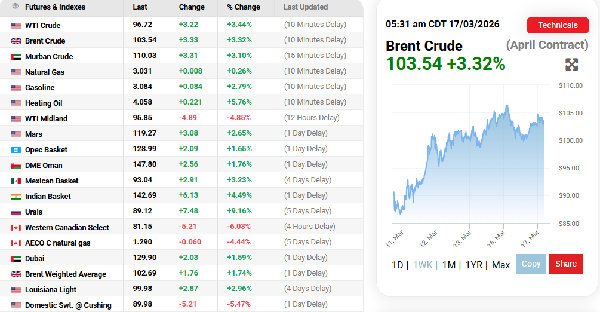
Task: Click the Last column header
Action: point(140,7)
